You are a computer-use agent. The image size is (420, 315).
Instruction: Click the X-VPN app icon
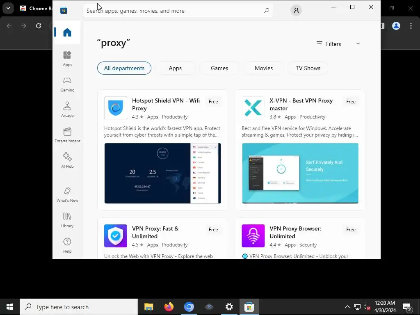click(253, 108)
